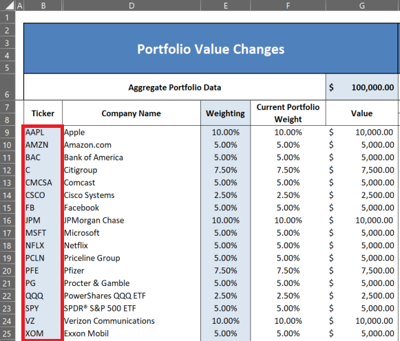
Task: Select the SPY ticker cell
Action: point(43,309)
